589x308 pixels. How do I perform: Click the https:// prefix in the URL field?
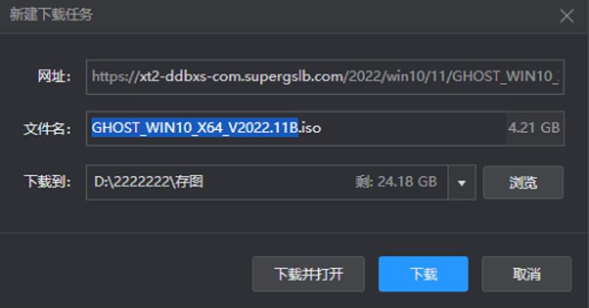click(116, 77)
